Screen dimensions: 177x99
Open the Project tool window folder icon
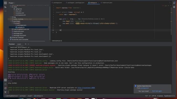(x=5, y=3)
